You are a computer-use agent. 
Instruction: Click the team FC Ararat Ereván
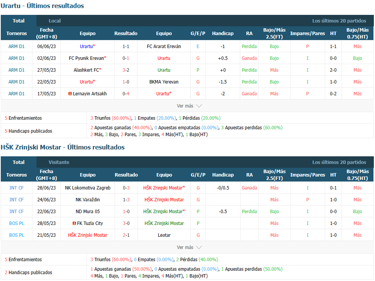(164, 47)
